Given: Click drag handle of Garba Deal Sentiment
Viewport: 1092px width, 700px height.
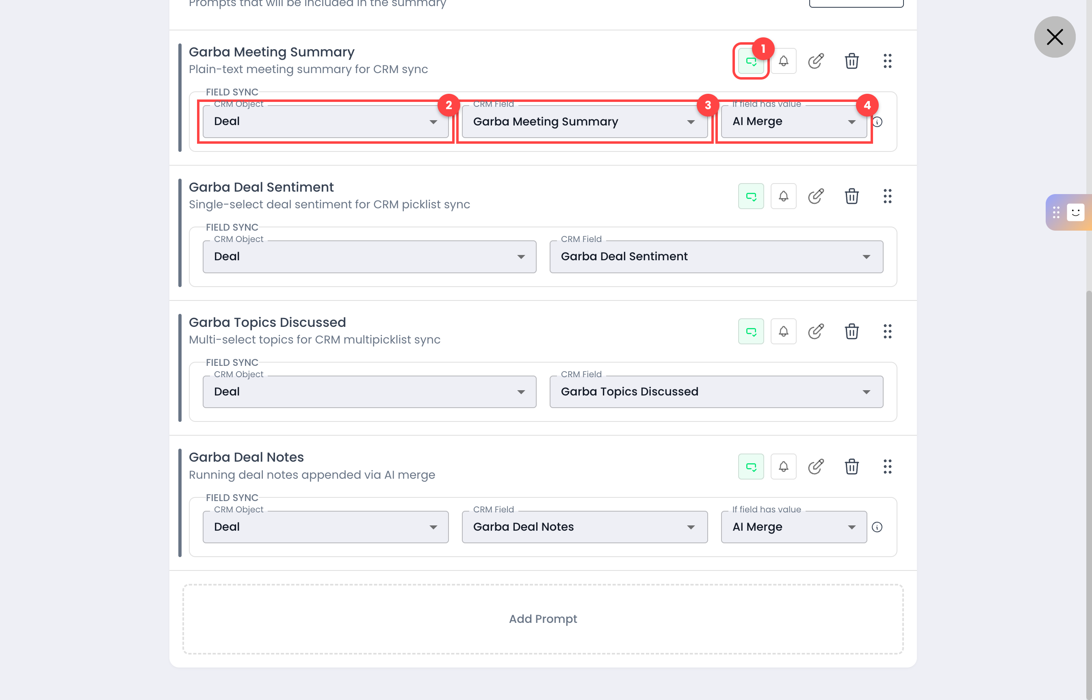Looking at the screenshot, I should pyautogui.click(x=887, y=197).
